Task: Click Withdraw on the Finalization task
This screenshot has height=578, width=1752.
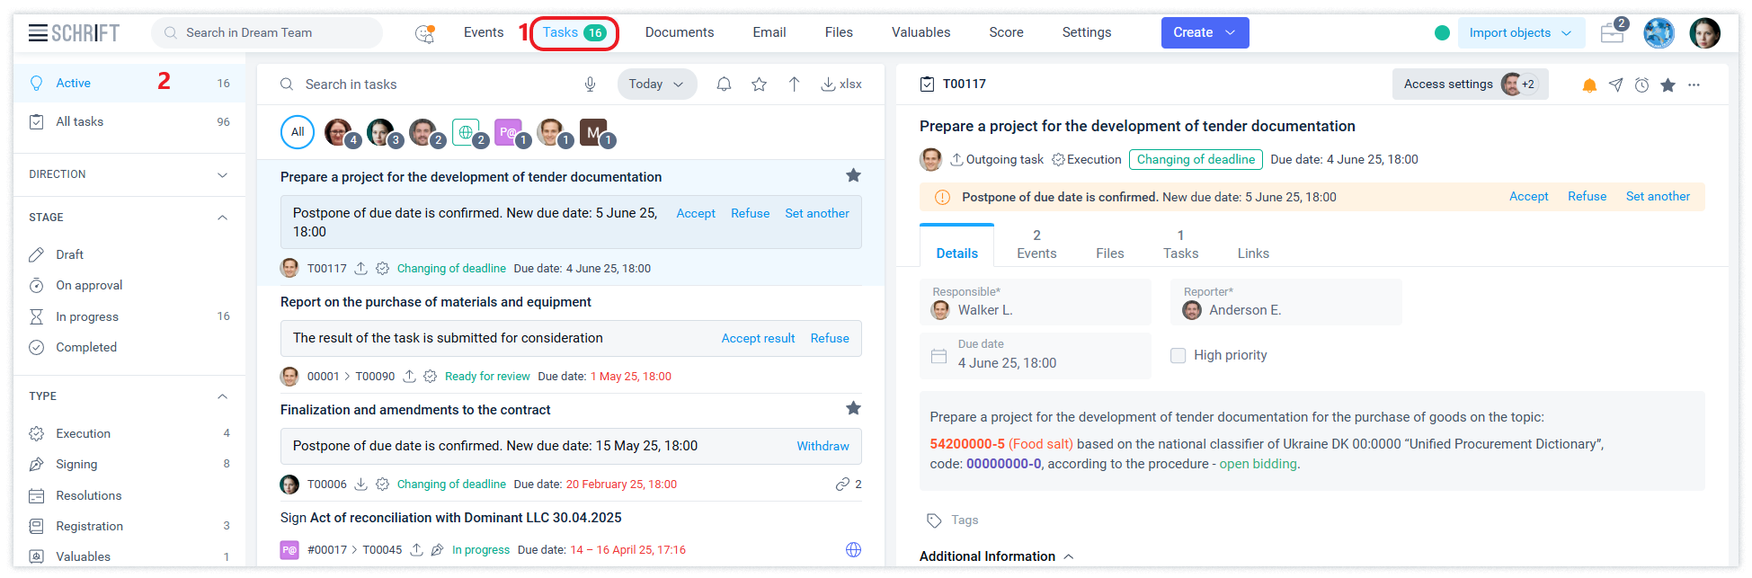Action: (x=822, y=446)
